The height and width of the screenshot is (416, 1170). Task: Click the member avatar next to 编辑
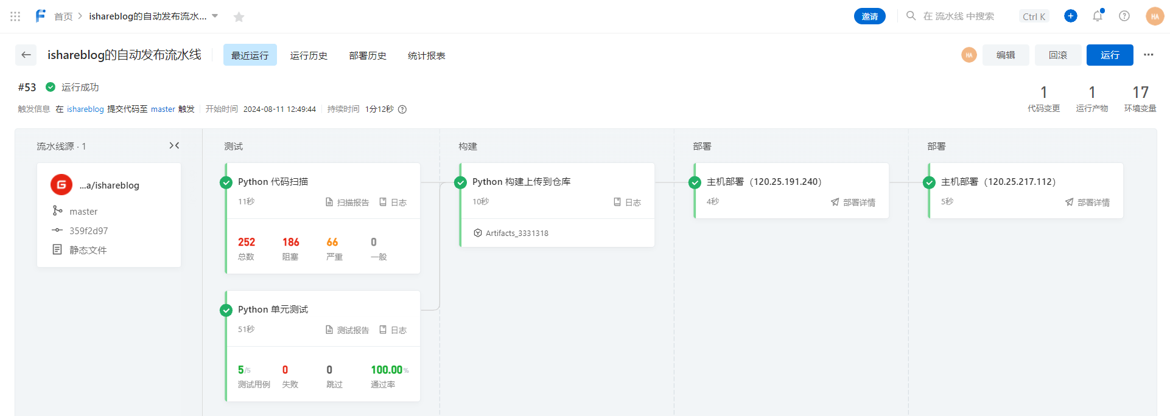[969, 55]
